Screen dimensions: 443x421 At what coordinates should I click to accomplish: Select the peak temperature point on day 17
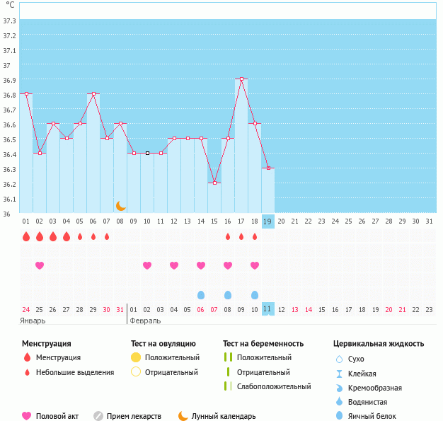241,79
